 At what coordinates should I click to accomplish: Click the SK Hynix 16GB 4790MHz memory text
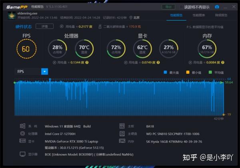pyautogui.click(x=174, y=142)
